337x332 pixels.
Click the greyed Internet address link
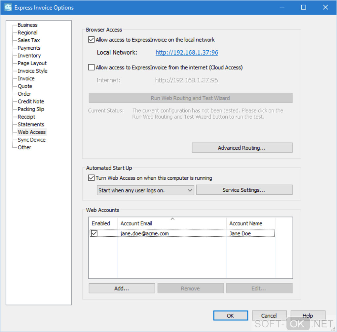point(187,80)
